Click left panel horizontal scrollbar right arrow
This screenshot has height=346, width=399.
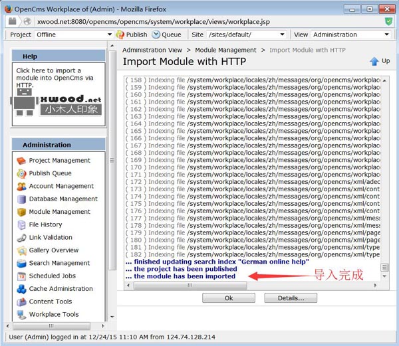103,326
